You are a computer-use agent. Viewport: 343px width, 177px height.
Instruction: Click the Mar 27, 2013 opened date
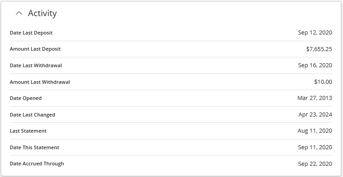coord(315,98)
